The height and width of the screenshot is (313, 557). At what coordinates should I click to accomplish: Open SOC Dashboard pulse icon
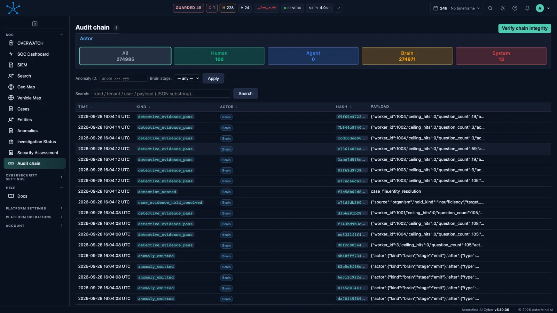pos(11,54)
